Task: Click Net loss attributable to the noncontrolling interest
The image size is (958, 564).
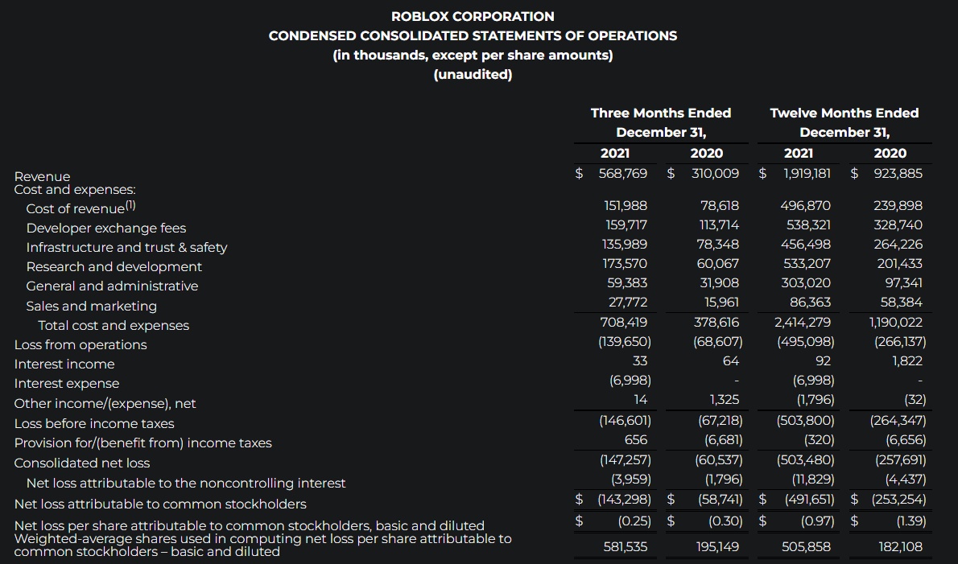Action: pos(186,483)
